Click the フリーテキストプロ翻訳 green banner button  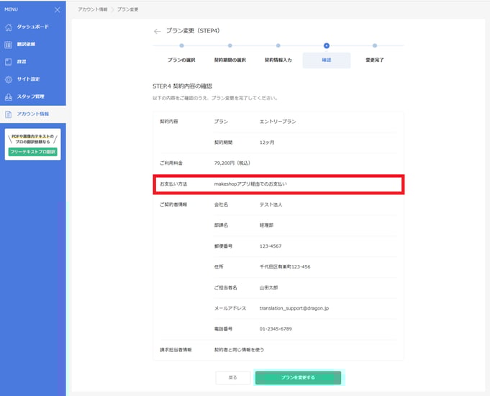(x=33, y=153)
